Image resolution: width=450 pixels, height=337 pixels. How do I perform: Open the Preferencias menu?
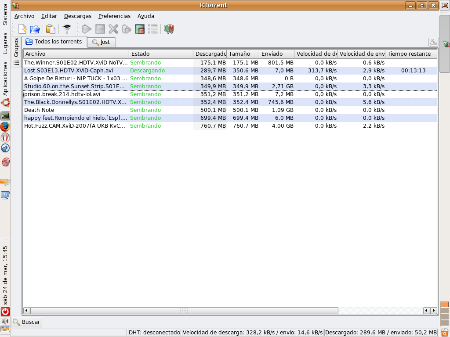click(x=114, y=16)
